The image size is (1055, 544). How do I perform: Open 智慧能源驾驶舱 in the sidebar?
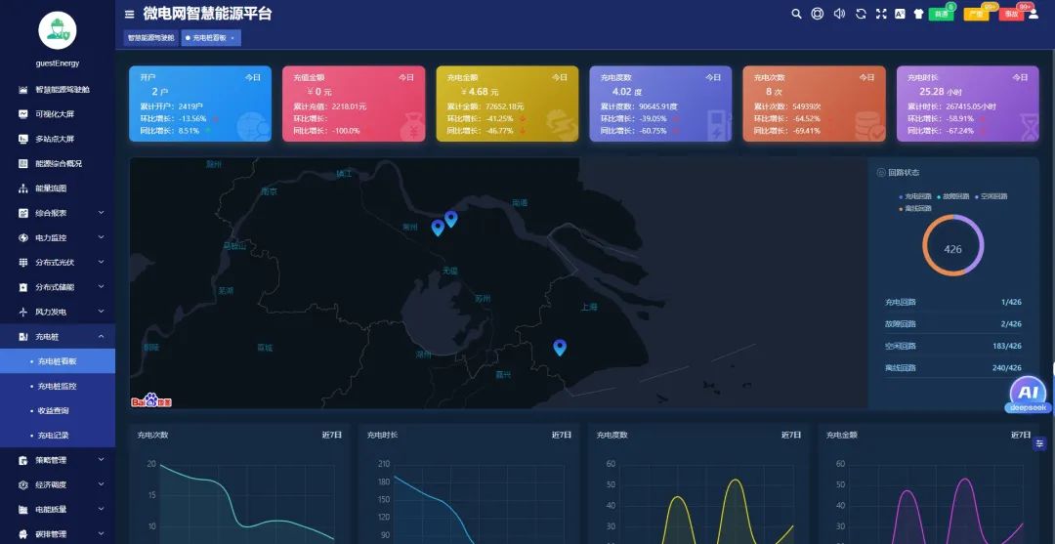tap(58, 90)
